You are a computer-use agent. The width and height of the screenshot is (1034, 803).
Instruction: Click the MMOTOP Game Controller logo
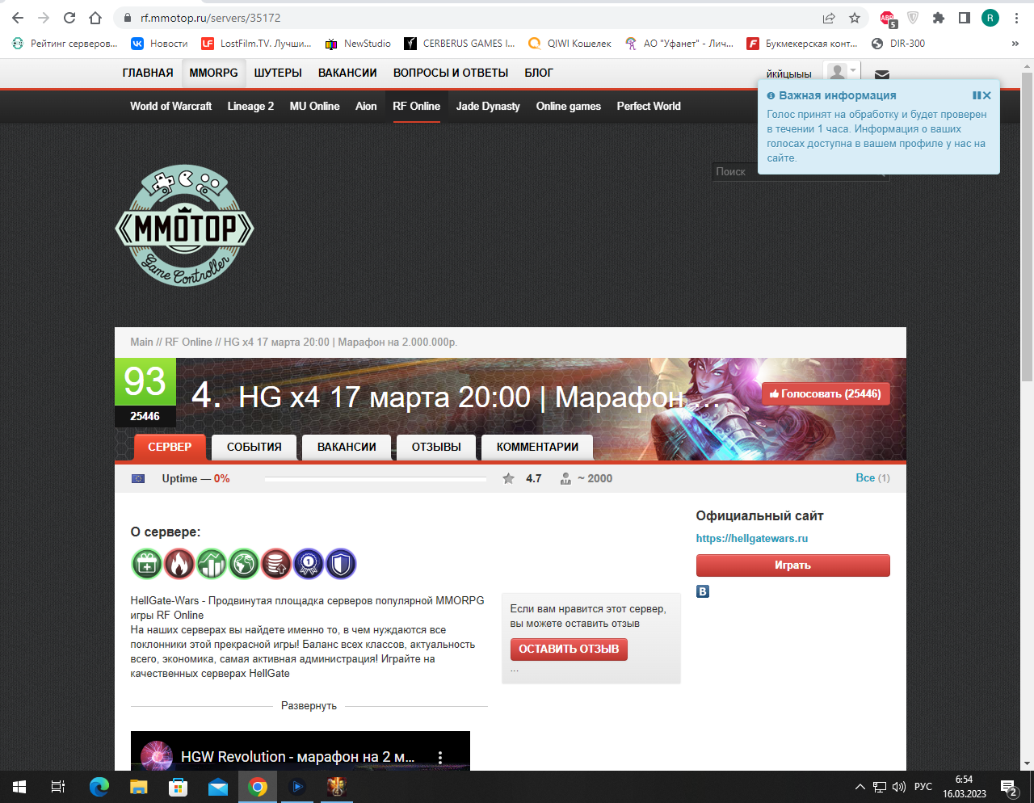tap(184, 225)
